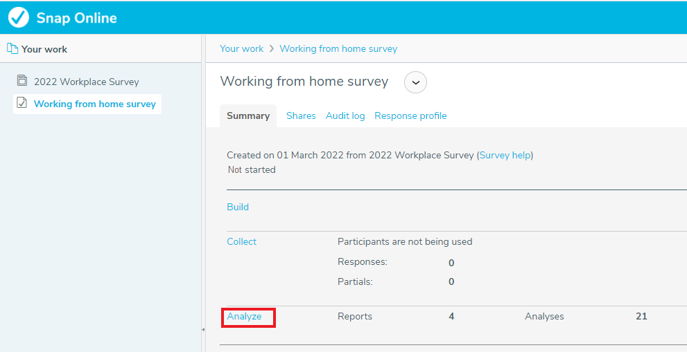This screenshot has height=352, width=687.
Task: Click the Build link
Action: coord(238,207)
